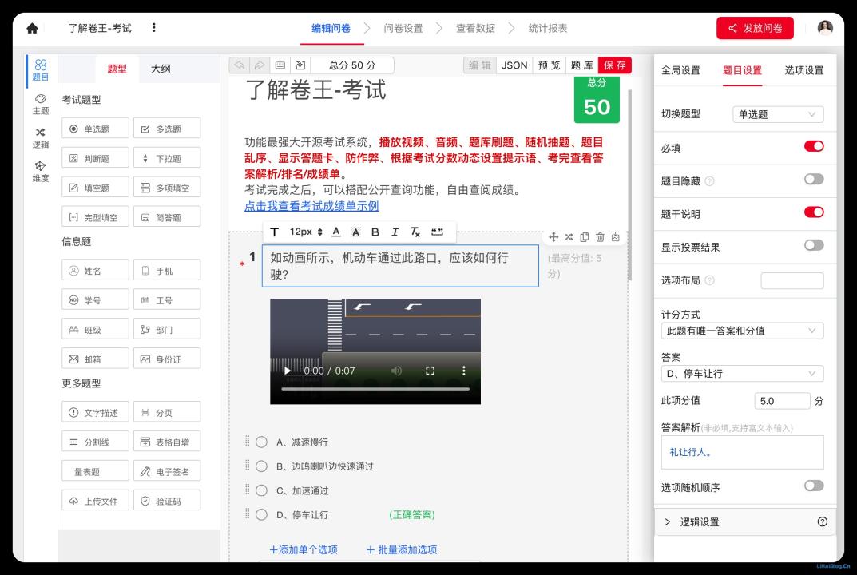
Task: Open the 计分方式 dropdown
Action: pos(742,331)
